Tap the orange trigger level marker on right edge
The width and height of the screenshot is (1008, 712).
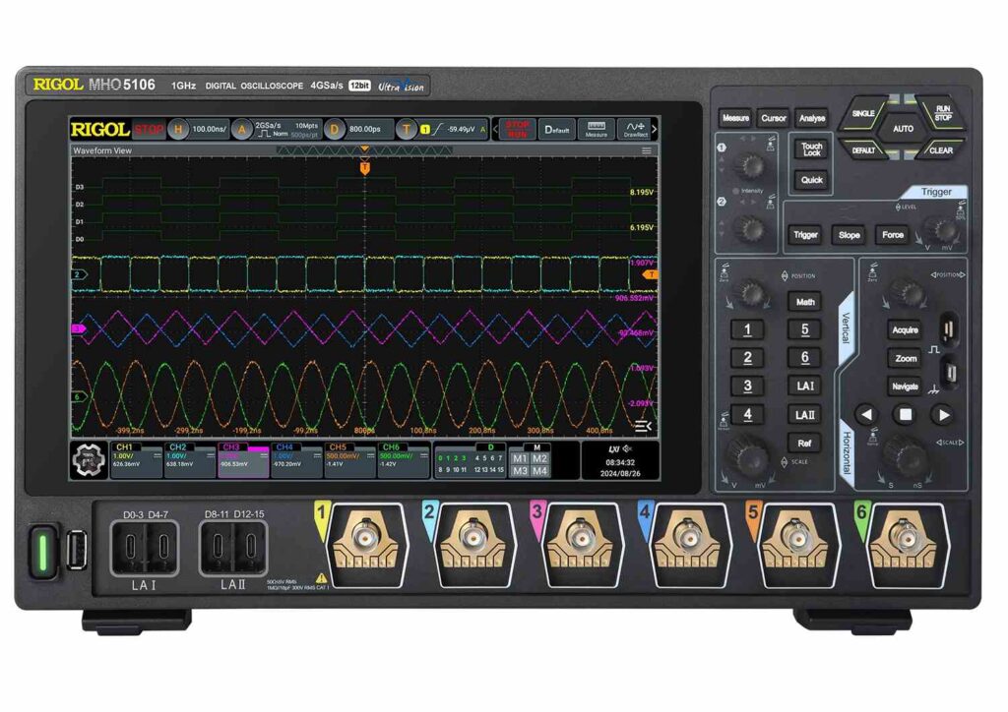click(x=651, y=274)
